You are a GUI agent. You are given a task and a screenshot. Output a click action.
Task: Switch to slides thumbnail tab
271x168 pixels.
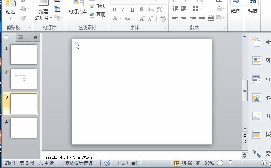pos(6,37)
